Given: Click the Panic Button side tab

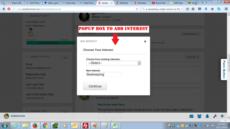Looking at the screenshot, I should [225, 69].
